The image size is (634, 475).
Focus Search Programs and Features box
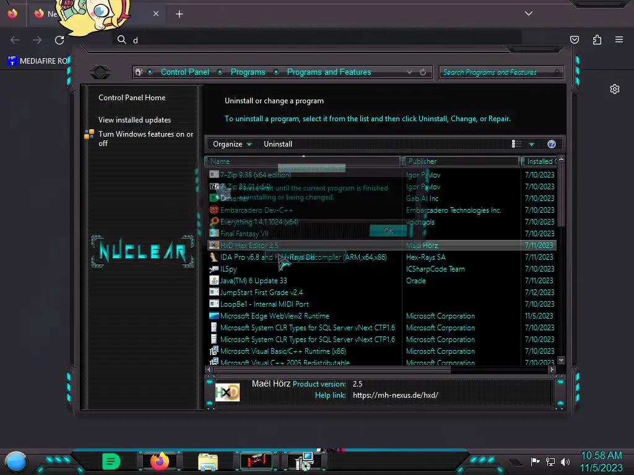tap(501, 72)
